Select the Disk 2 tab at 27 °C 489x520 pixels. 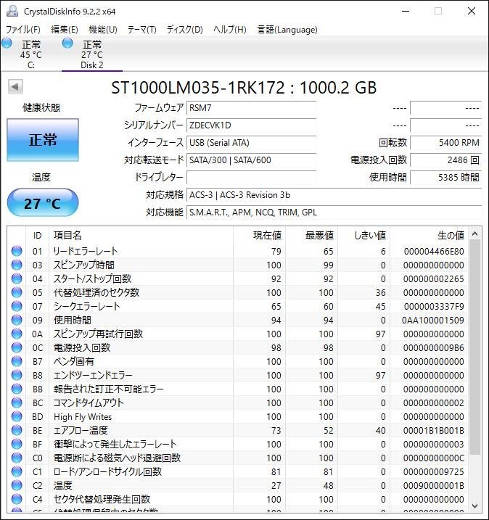[92, 54]
